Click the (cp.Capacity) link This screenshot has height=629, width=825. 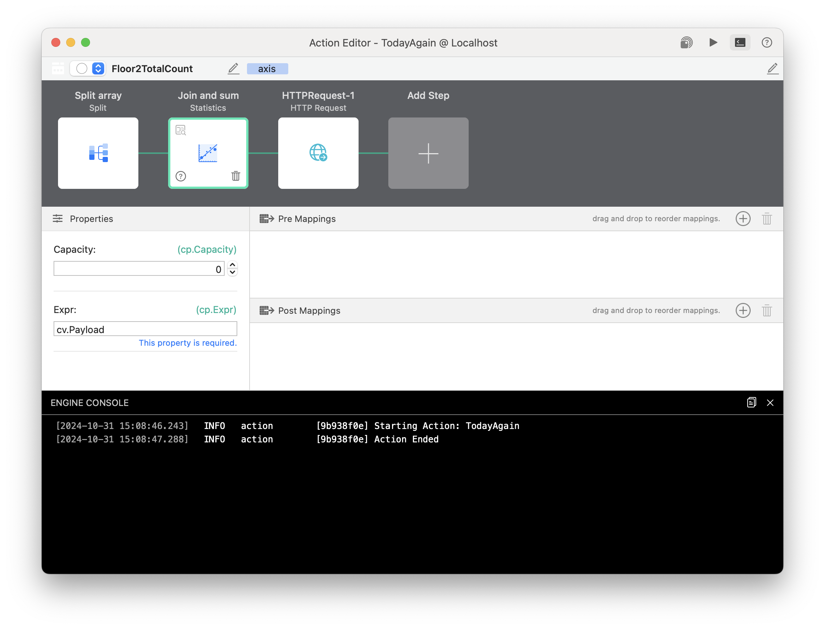point(207,249)
